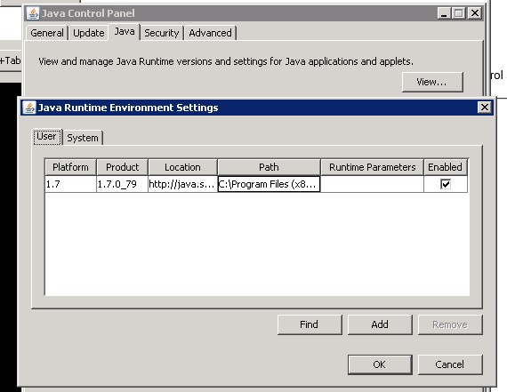Select the location cell http://java.s...
This screenshot has height=392, width=507.
tap(182, 184)
